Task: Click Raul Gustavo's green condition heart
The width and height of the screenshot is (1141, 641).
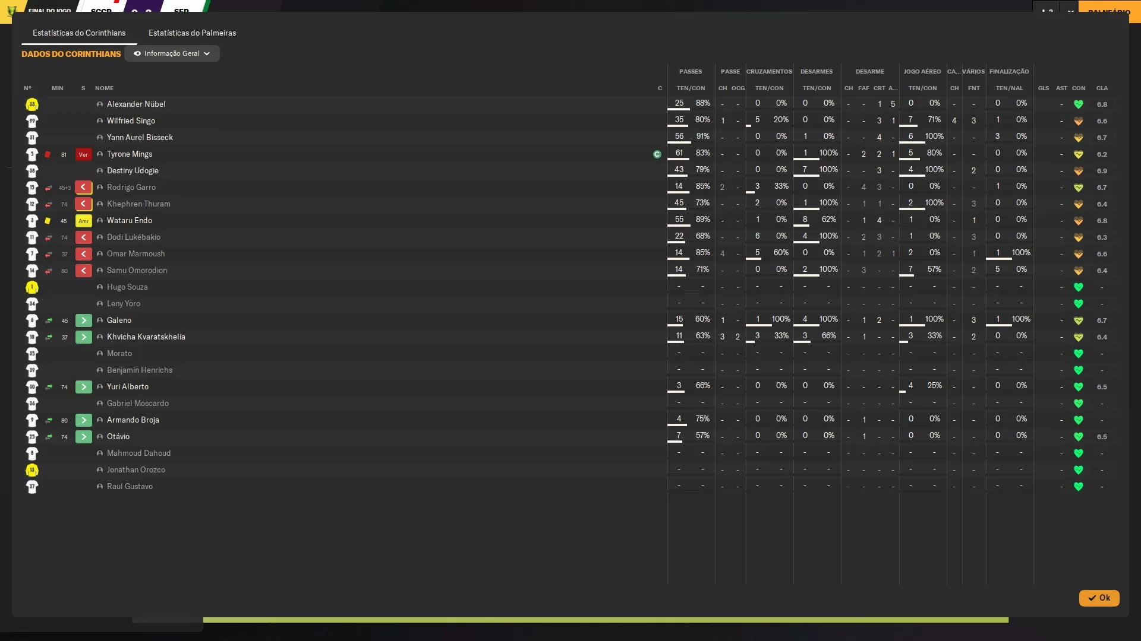Action: pyautogui.click(x=1079, y=487)
